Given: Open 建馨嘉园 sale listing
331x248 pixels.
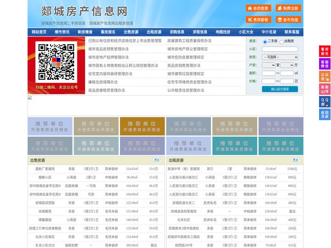Looking at the screenshot, I should [45, 220].
